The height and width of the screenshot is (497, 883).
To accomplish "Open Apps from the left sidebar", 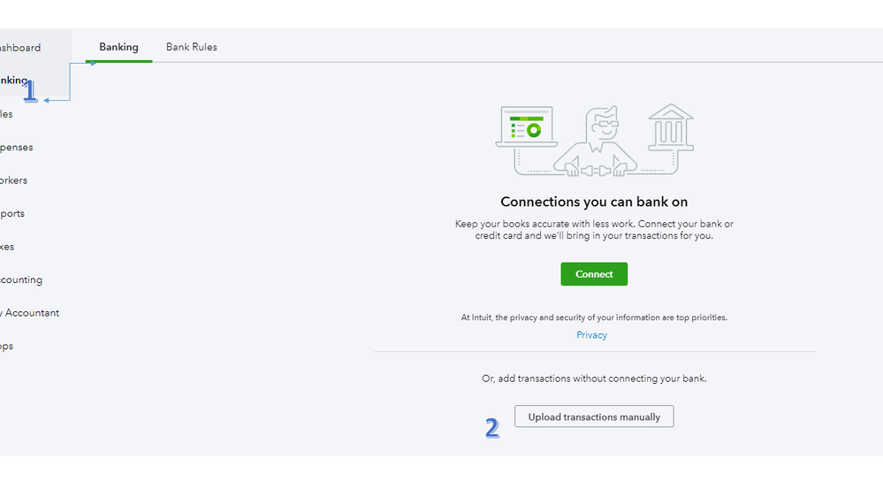I will tap(7, 346).
